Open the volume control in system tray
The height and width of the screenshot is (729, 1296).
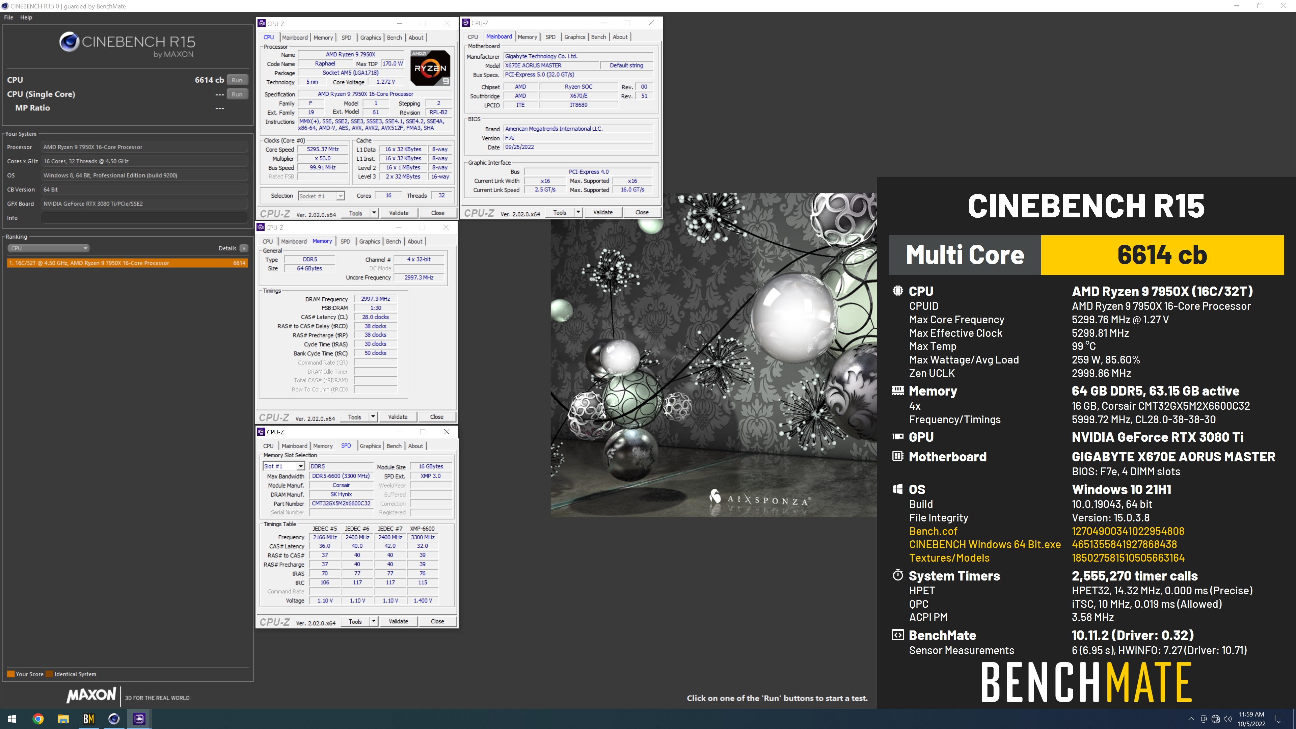pos(1227,719)
